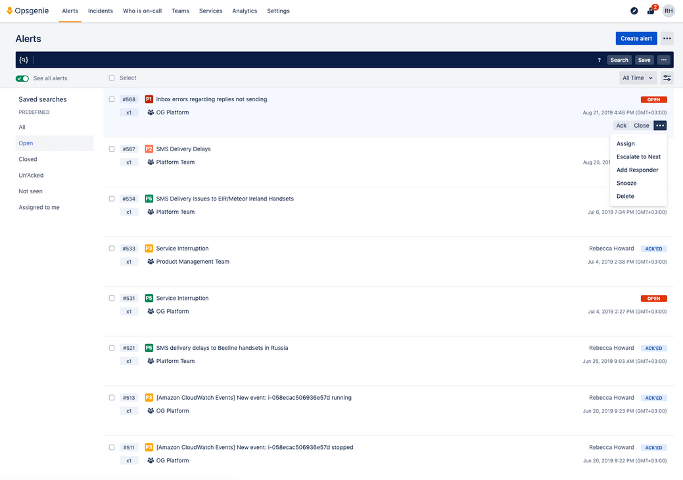
Task: Focus the alert search query field
Action: point(309,60)
